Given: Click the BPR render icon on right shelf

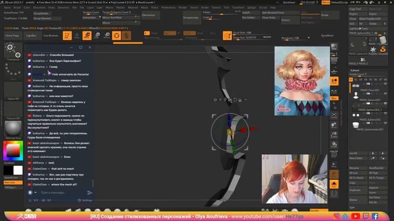Looking at the screenshot, I should coord(334,47).
